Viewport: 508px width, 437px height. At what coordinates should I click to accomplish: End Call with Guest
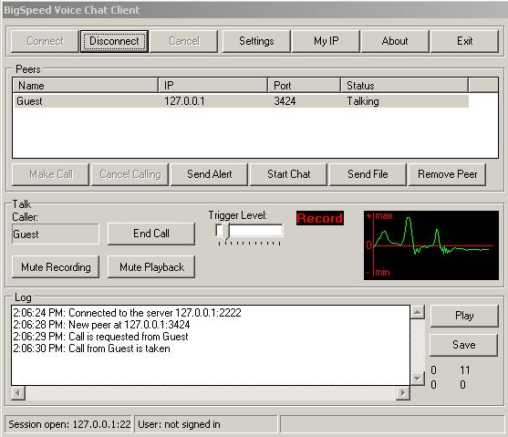pyautogui.click(x=151, y=234)
